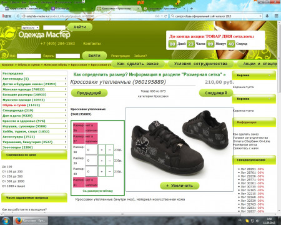This screenshot has height=225, width=281.
Task: Open the downloads arrow icon
Action: click(x=267, y=16)
